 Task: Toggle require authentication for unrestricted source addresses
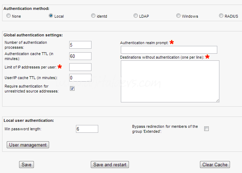coord(72,89)
